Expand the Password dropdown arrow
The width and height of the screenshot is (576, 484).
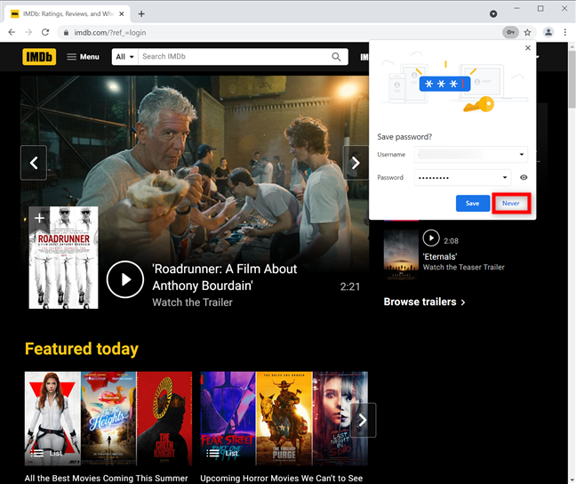(x=505, y=177)
